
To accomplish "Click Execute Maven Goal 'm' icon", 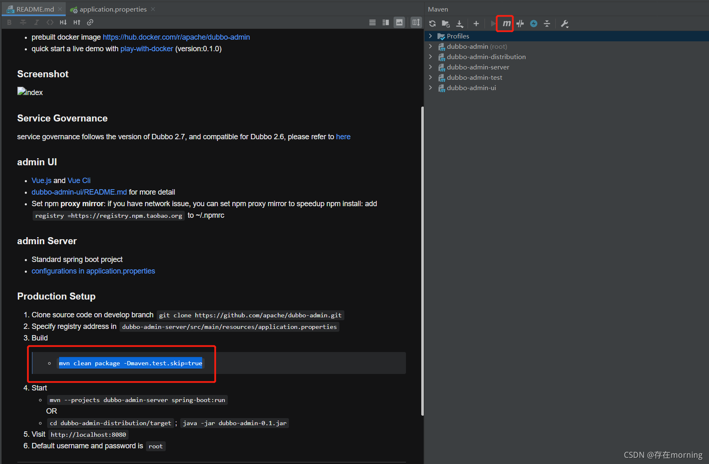I will coord(506,24).
